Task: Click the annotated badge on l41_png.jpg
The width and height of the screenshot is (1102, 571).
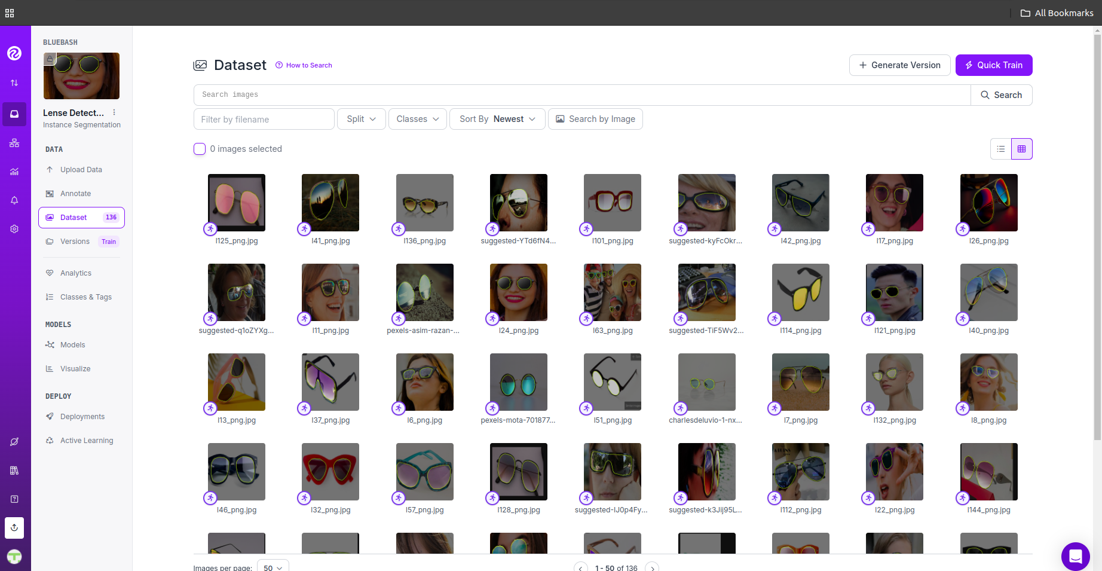Action: point(304,228)
